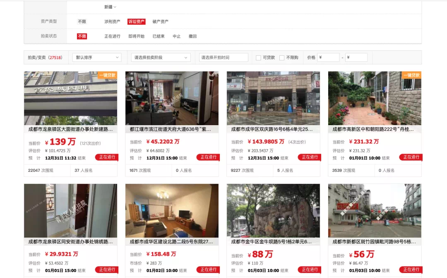Click the 5 人报名 signup count
This screenshot has height=278, width=447.
(x=285, y=171)
